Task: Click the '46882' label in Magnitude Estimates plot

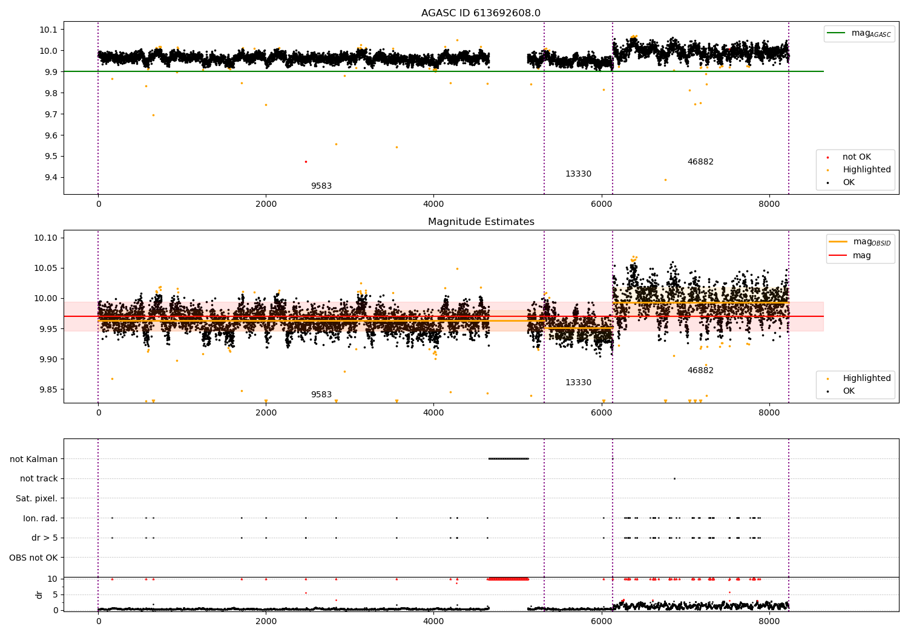Action: [x=700, y=371]
